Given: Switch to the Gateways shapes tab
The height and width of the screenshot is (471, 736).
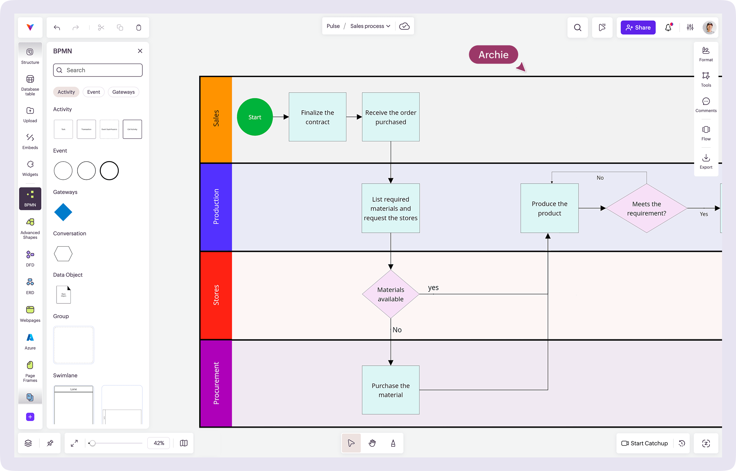Looking at the screenshot, I should coord(123,92).
